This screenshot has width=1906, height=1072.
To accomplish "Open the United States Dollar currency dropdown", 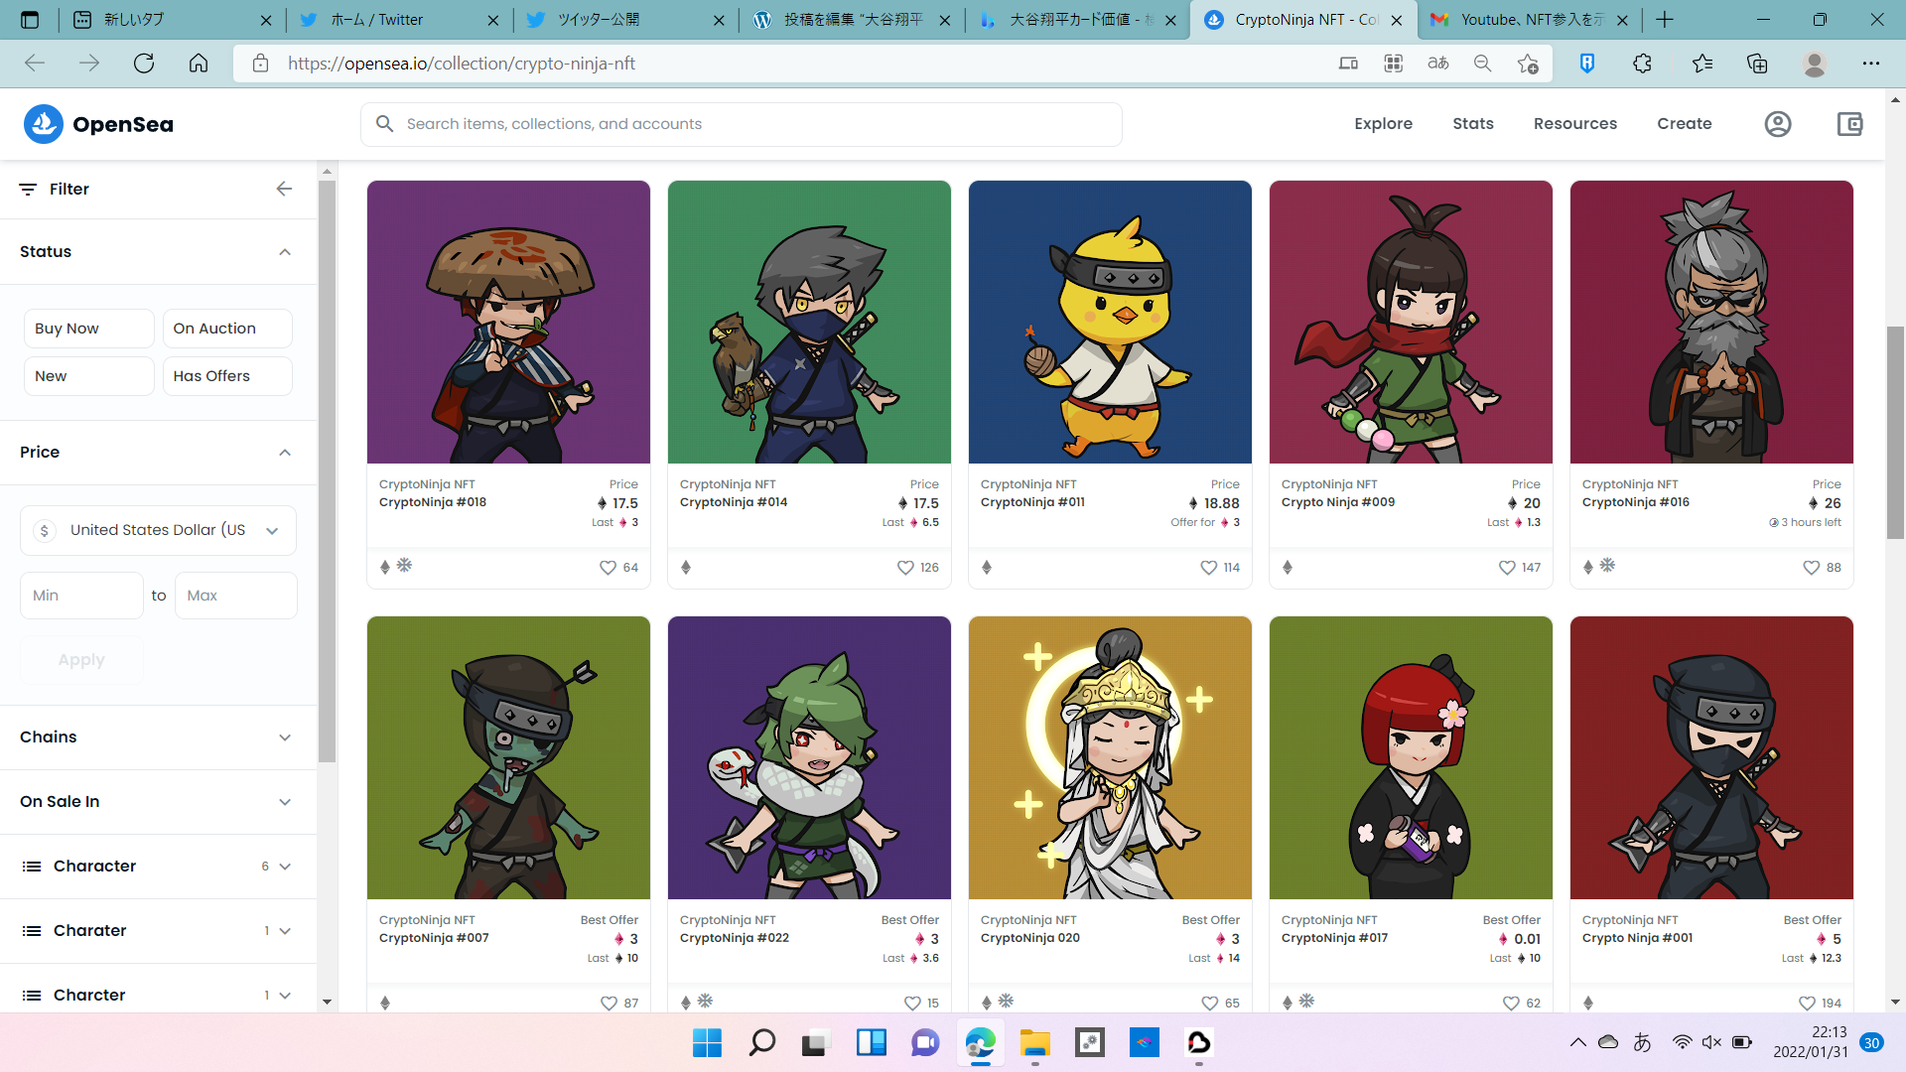I will (158, 530).
